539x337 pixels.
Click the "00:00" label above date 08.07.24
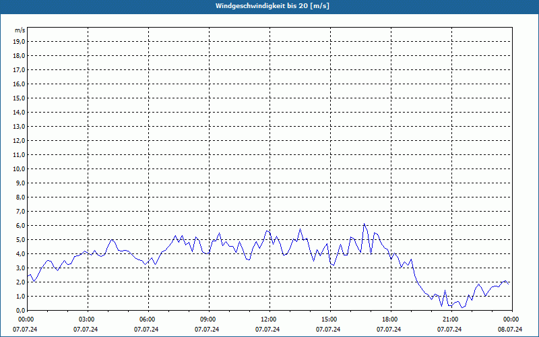512,319
